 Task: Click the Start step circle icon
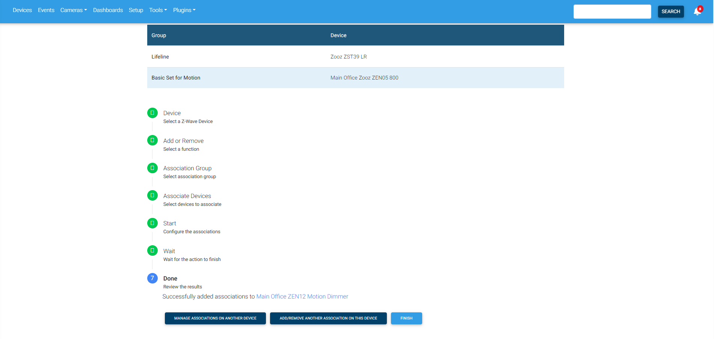coord(152,223)
